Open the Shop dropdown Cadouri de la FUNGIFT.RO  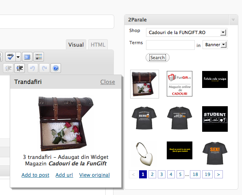[187, 32]
